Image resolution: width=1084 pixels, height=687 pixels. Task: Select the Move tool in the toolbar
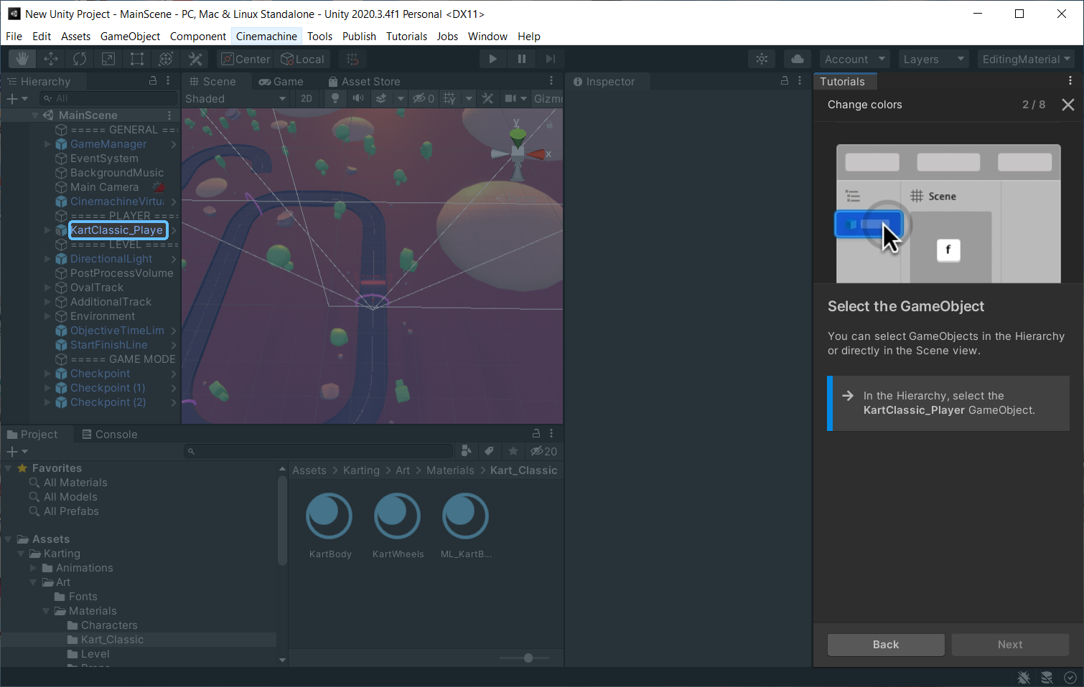click(50, 59)
